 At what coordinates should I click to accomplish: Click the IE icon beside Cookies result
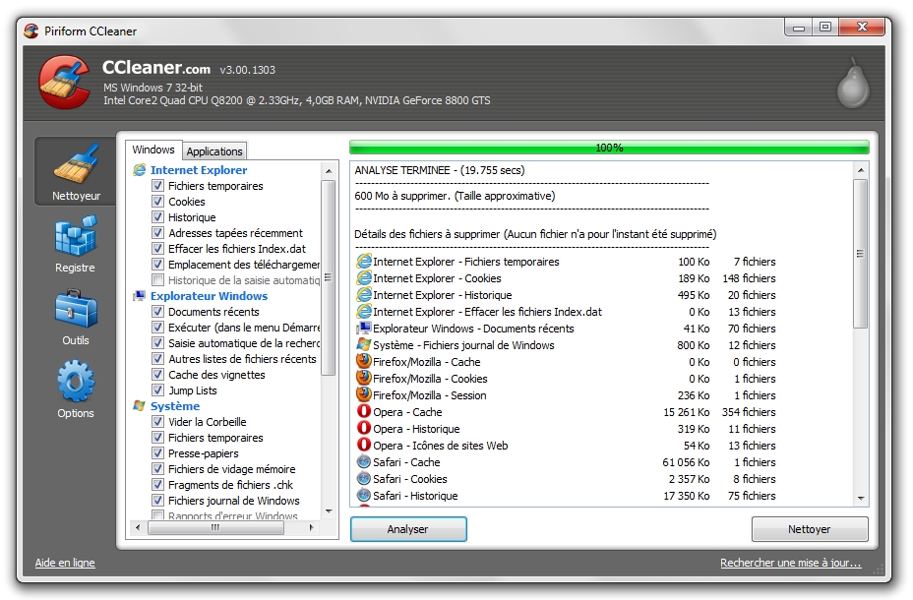click(364, 277)
